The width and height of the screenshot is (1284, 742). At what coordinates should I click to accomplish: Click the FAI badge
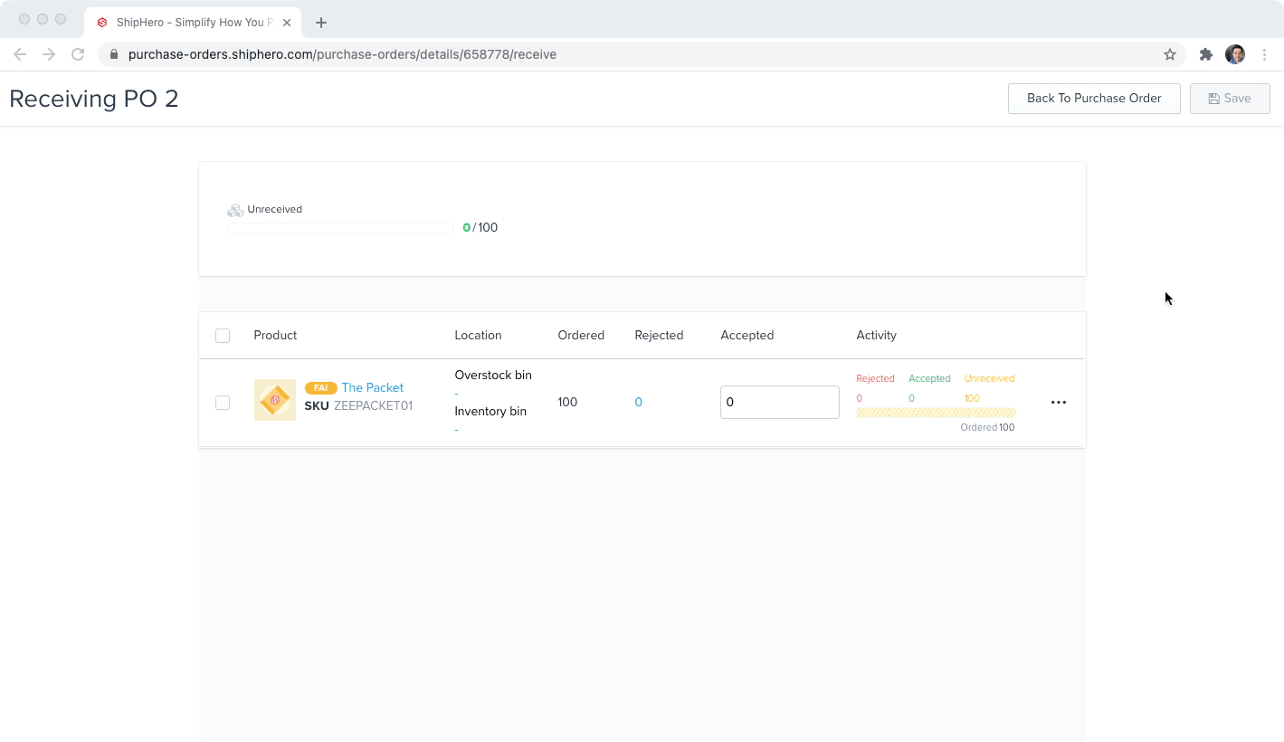320,388
